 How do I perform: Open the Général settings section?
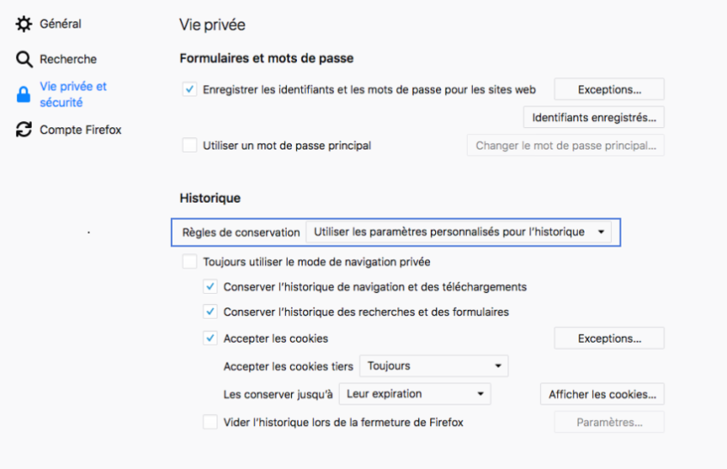[x=60, y=24]
